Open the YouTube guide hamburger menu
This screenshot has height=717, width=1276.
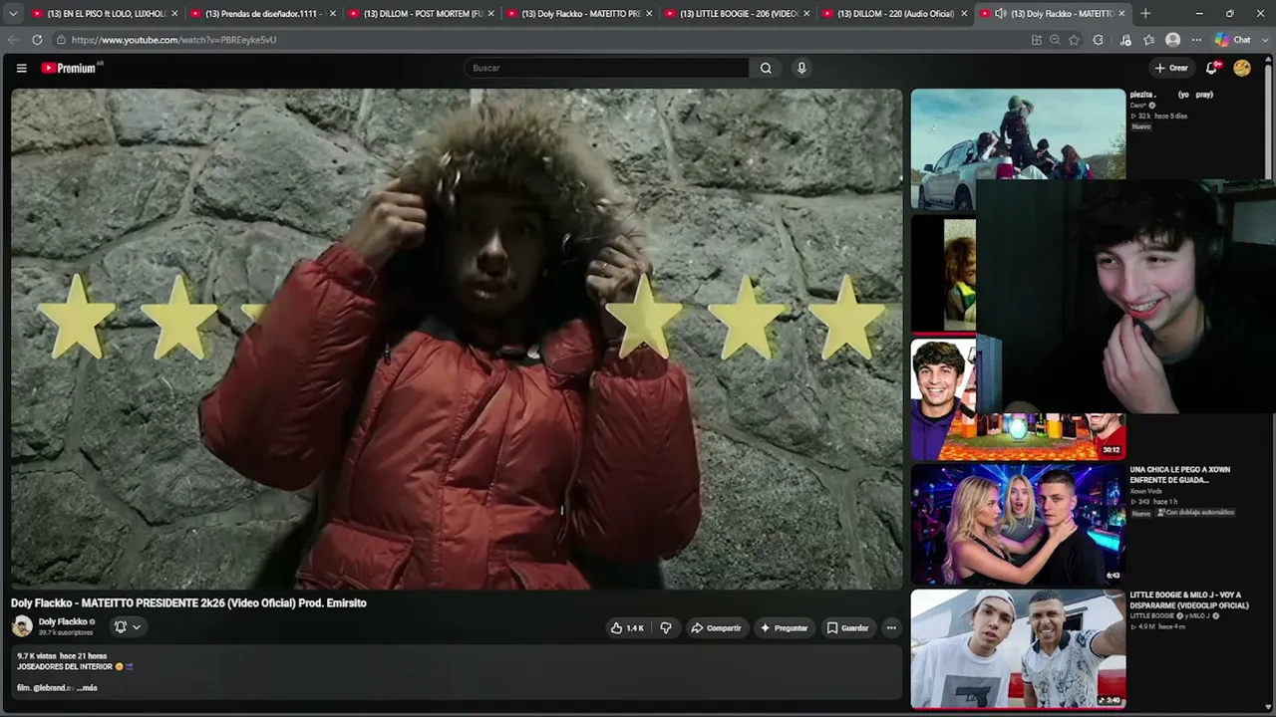21,68
